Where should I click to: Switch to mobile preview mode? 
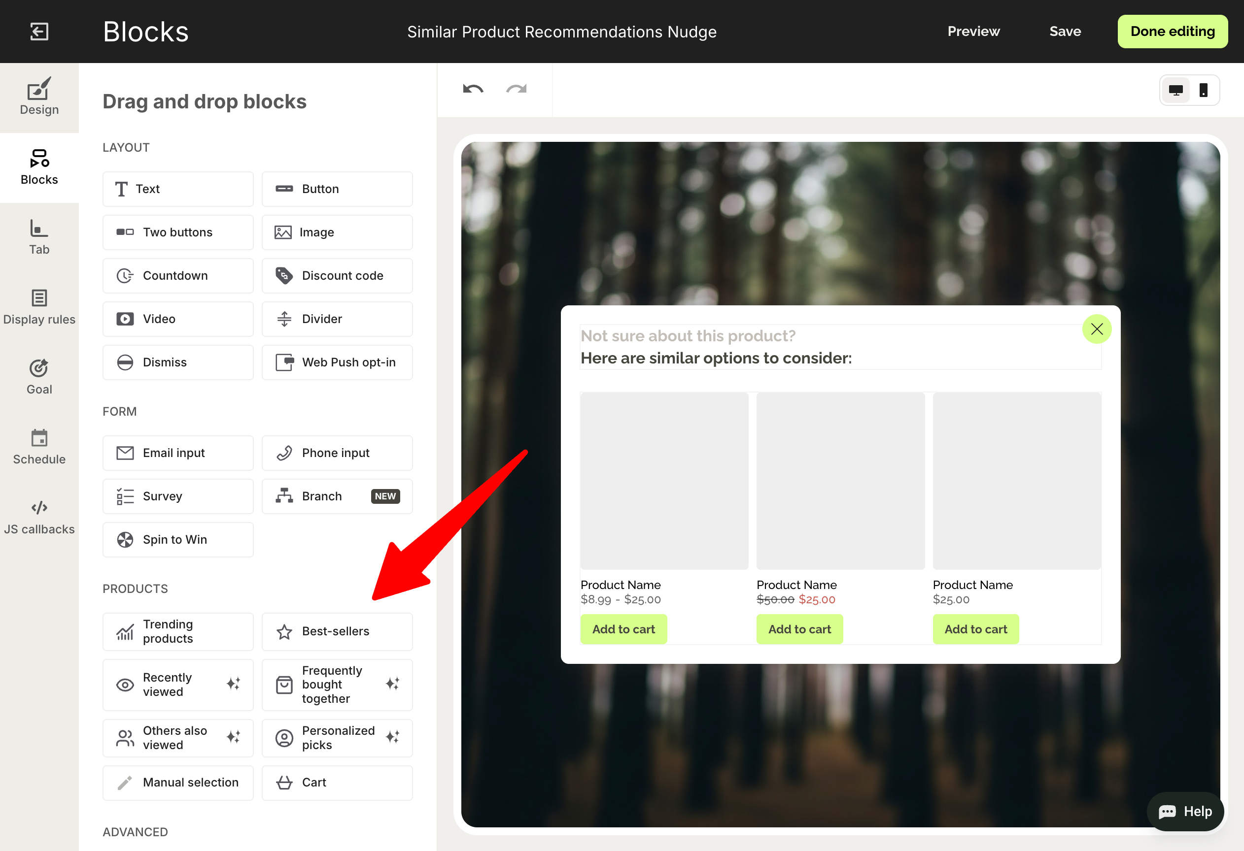pyautogui.click(x=1203, y=91)
